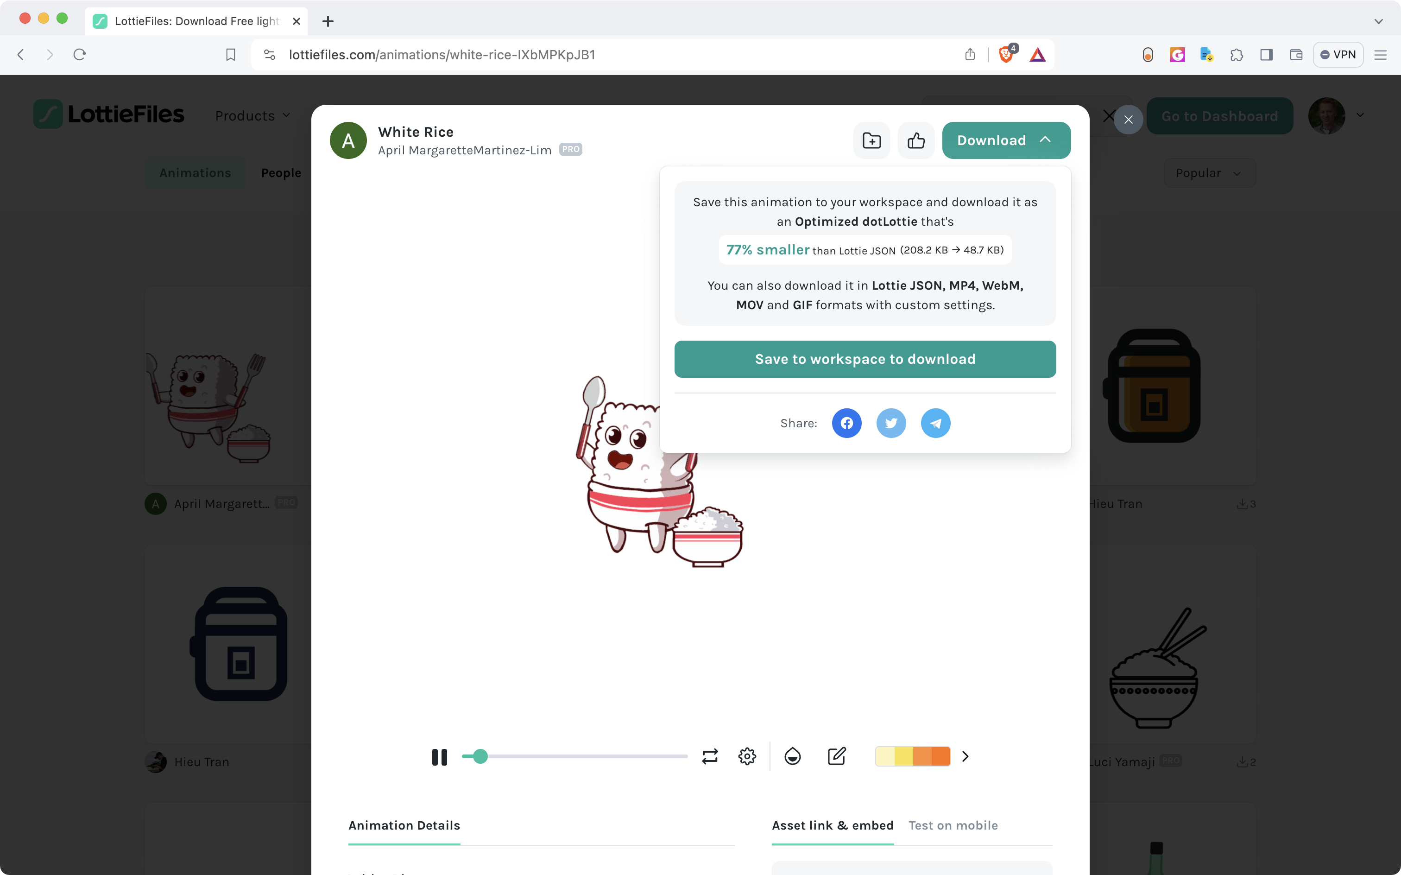Open the edit animation pencil icon
This screenshot has width=1401, height=875.
[x=836, y=756]
